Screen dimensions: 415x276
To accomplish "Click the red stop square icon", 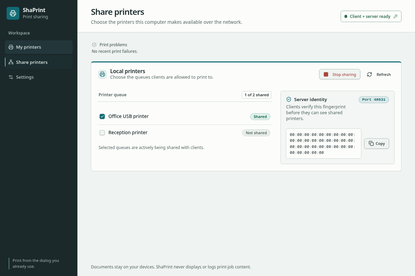I will tap(326, 75).
